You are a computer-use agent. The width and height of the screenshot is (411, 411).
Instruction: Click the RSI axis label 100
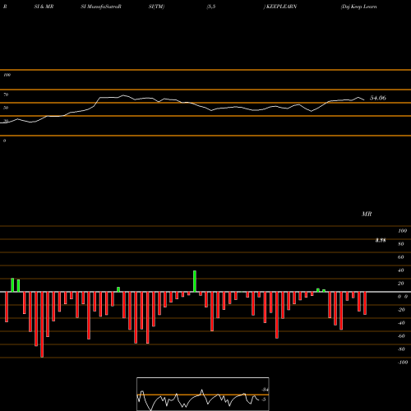[7, 75]
